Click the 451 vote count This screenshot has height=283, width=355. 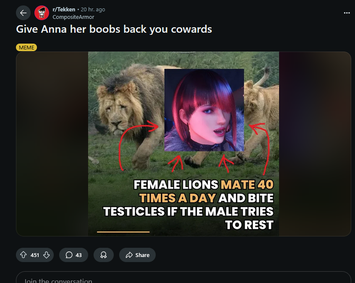point(35,255)
